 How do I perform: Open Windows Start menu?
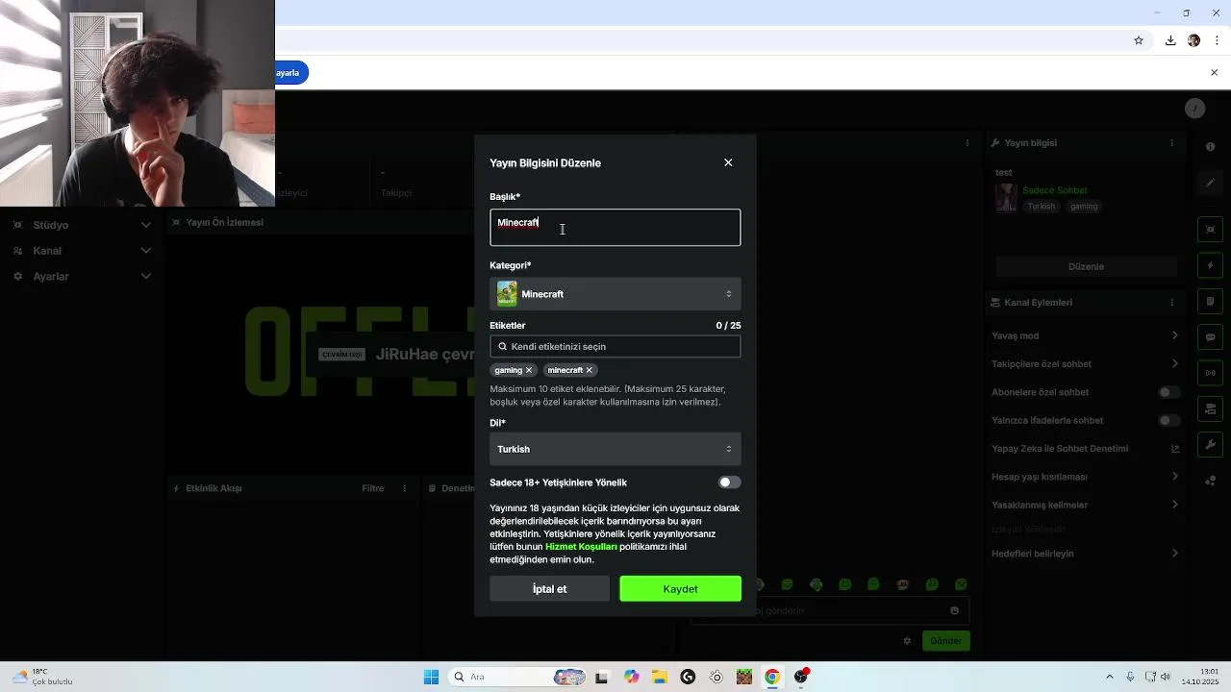431,677
